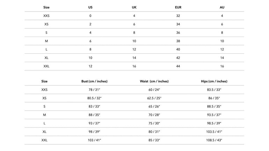Select the "Waist (cm / inches)" column header
Image resolution: width=269 pixels, height=151 pixels.
click(x=154, y=81)
